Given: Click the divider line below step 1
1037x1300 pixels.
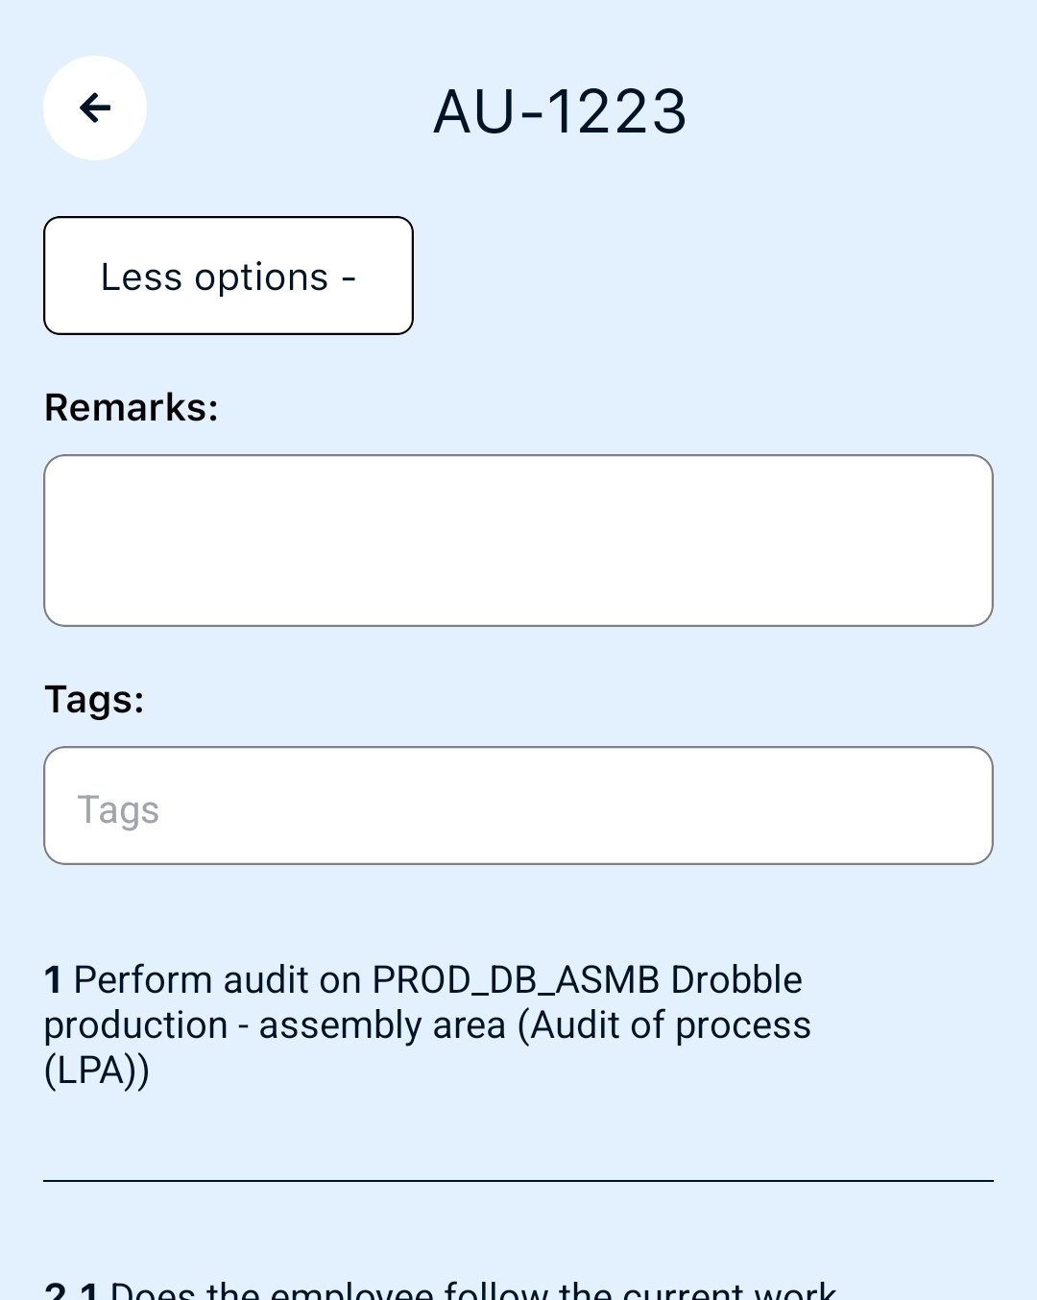Looking at the screenshot, I should click(518, 1181).
